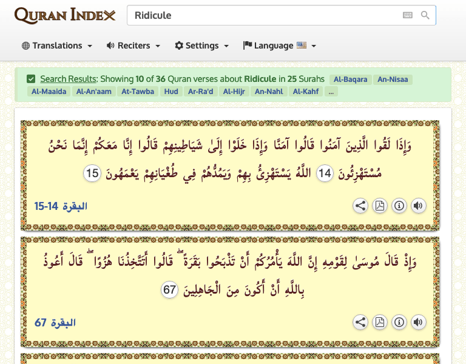Show more surahs with the ellipsis tag
Screen dimensions: 466x364
click(331, 92)
